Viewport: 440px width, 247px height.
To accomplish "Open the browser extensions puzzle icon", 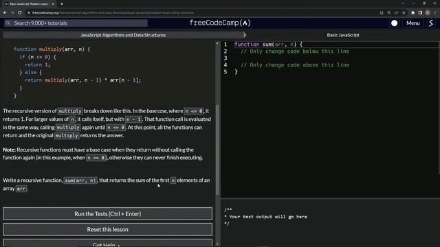I will (x=412, y=12).
